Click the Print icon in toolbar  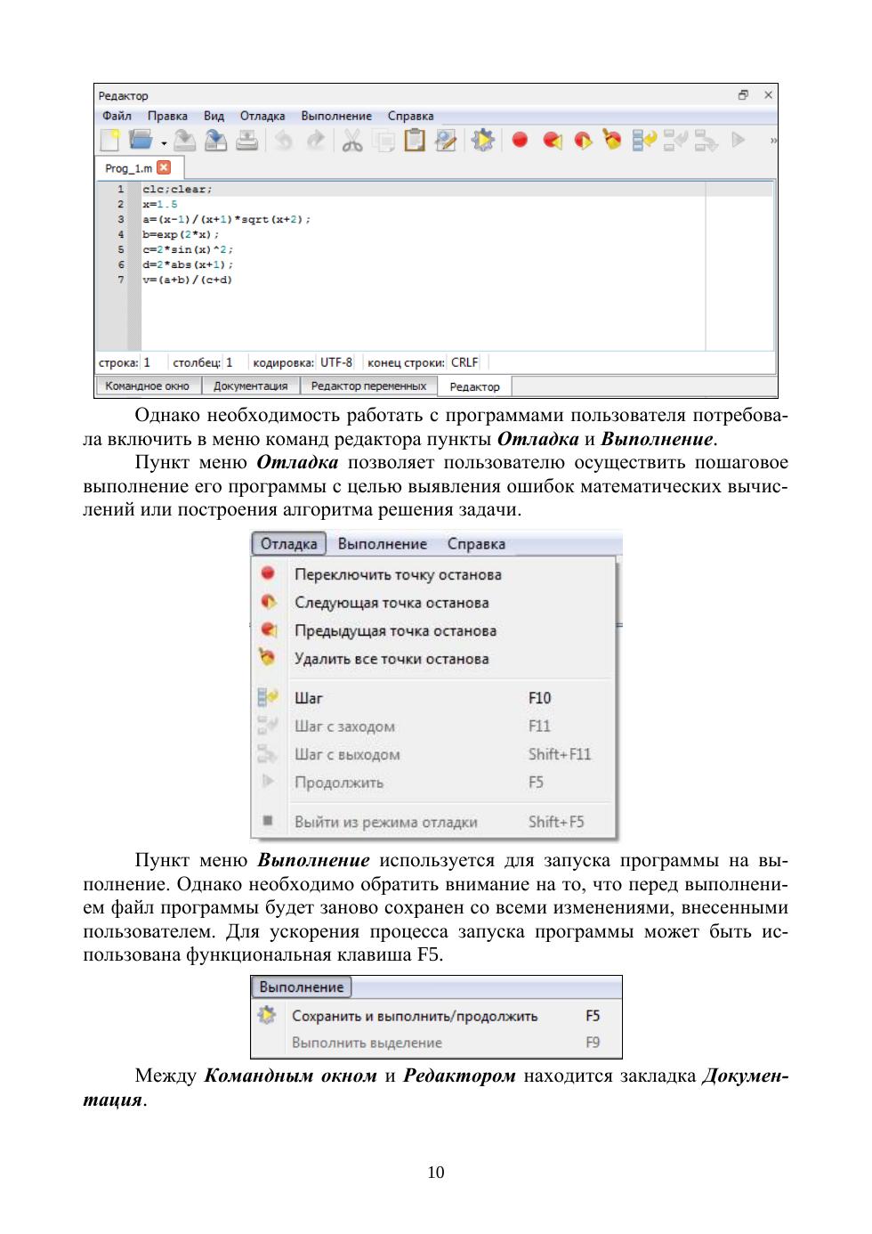point(246,140)
